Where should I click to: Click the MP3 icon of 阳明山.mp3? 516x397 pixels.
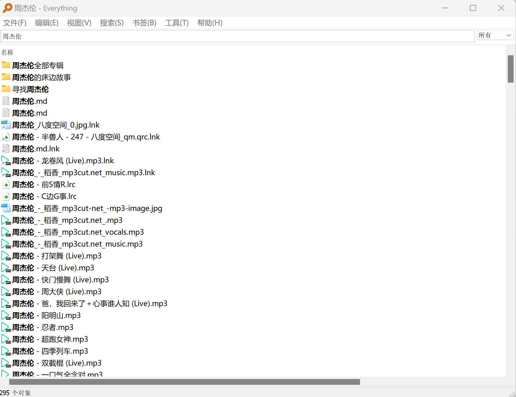(6, 315)
